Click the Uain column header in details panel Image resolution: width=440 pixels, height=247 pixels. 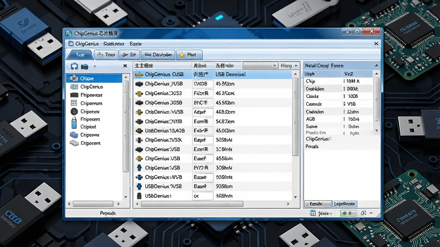click(323, 74)
